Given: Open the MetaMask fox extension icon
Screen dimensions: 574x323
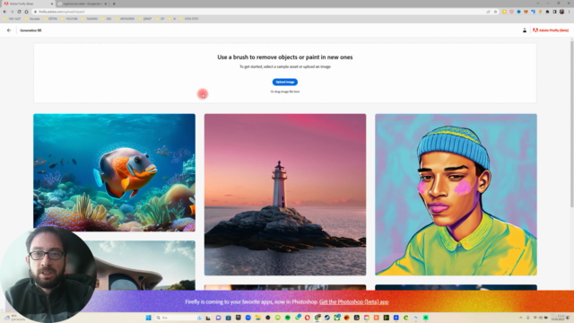Looking at the screenshot, I should (x=526, y=12).
